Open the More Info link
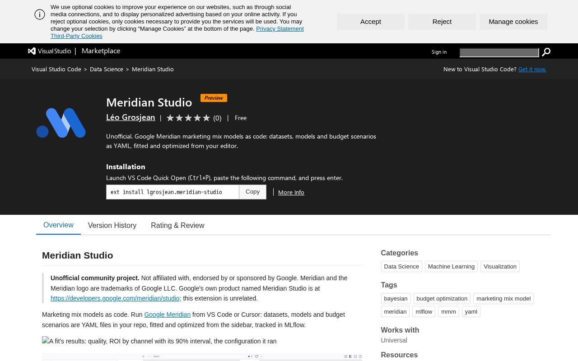The image size is (578, 361). [291, 192]
